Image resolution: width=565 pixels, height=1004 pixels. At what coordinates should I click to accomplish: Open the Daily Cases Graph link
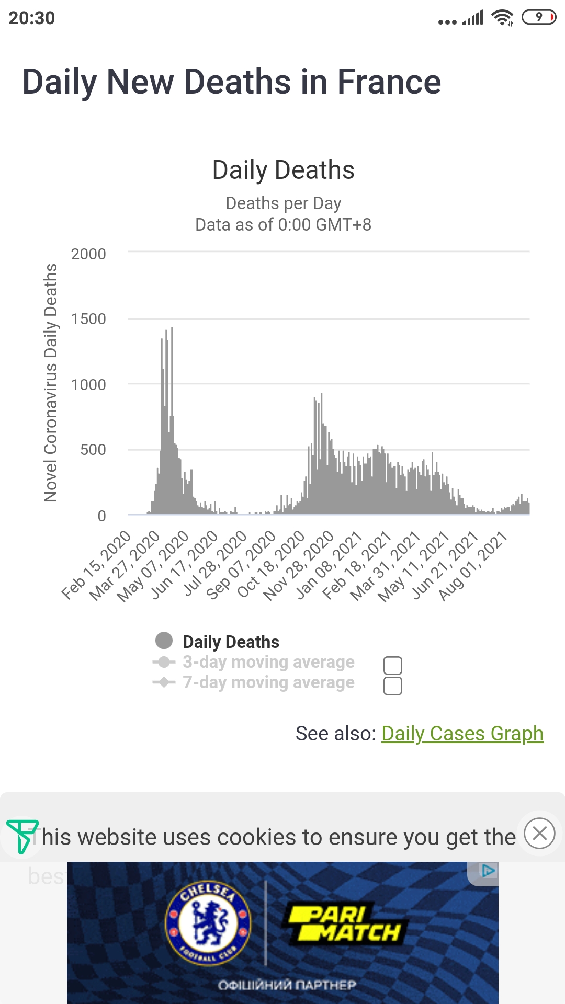(x=462, y=734)
